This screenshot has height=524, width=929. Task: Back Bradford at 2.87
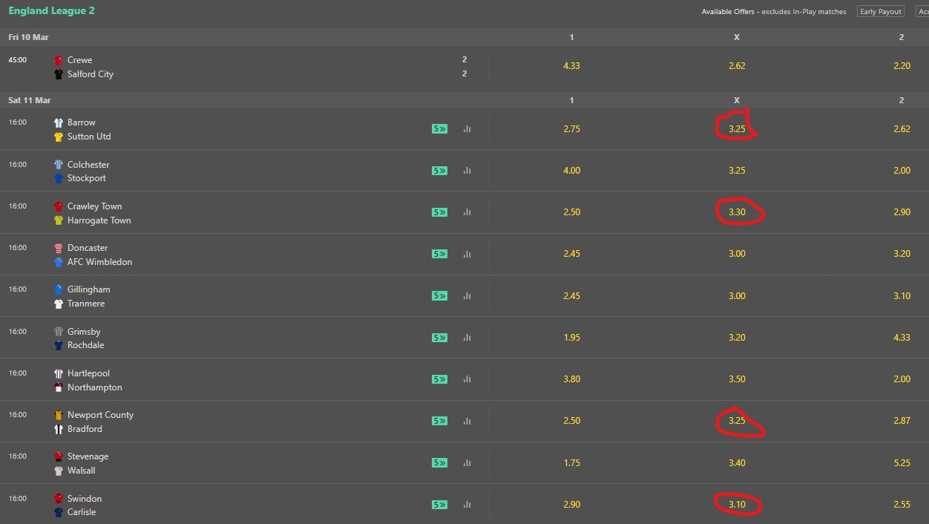(x=902, y=421)
